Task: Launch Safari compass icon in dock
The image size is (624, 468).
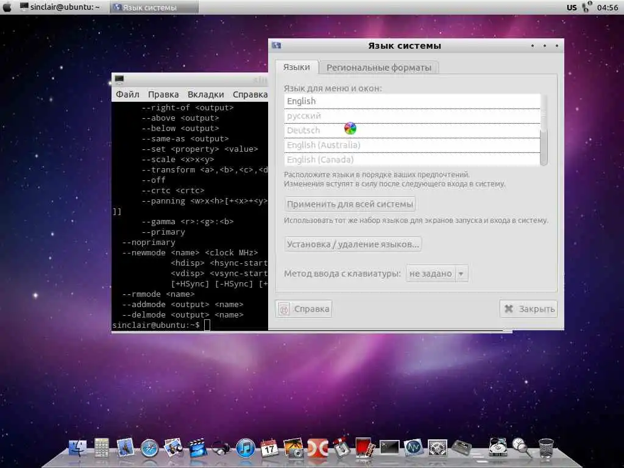Action: pos(150,448)
